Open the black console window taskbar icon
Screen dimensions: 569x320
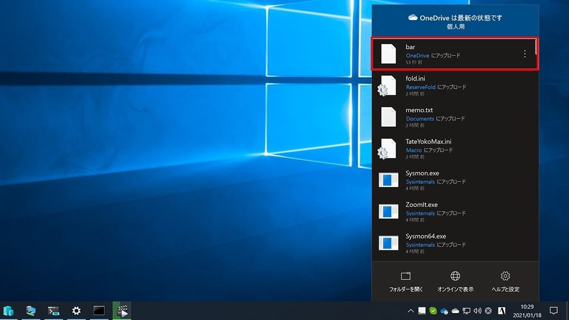pos(99,311)
